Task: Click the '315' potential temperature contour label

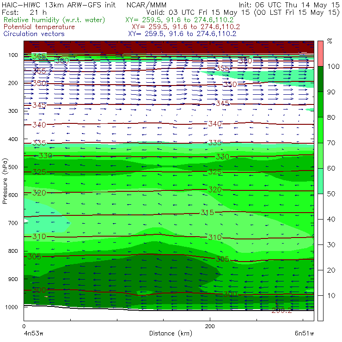Action: (208, 213)
